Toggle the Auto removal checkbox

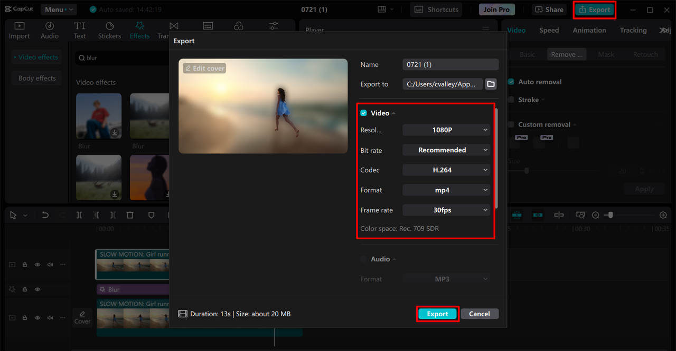tap(511, 82)
